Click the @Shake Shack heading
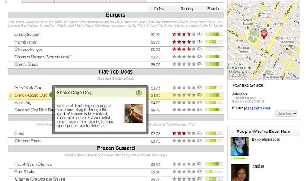 [248, 85]
